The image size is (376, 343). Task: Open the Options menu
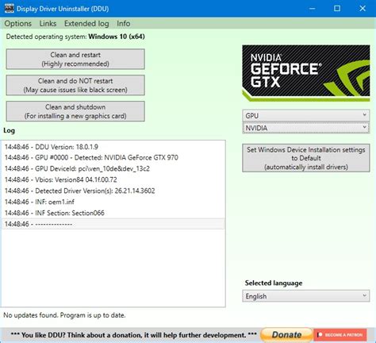[18, 24]
